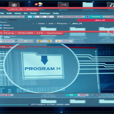114x114 pixels.
Task: Go up one directory in Dolphin
Action: 19,17
